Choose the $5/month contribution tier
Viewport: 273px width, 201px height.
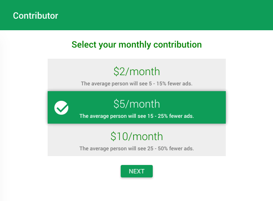click(136, 108)
